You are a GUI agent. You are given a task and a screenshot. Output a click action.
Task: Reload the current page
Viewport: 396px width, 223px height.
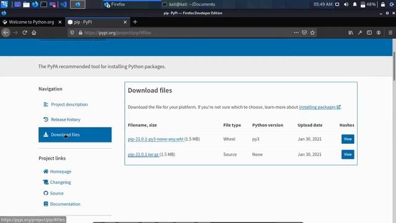coord(25,33)
